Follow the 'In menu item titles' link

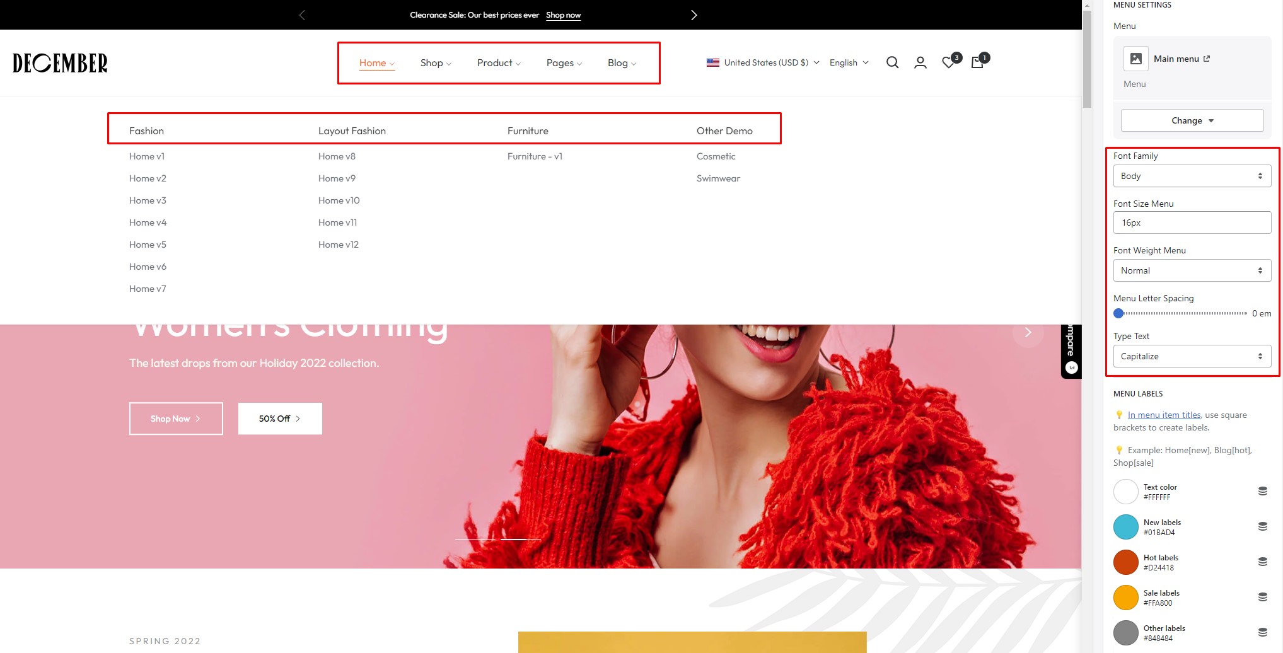(x=1164, y=415)
